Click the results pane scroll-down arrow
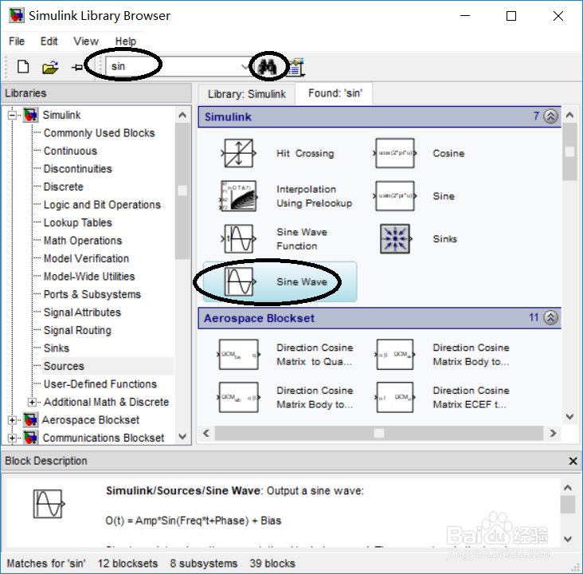583x574 pixels. point(569,416)
